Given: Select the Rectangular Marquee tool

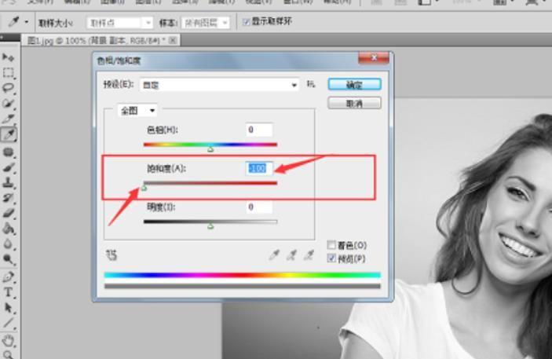Looking at the screenshot, I should coord(9,72).
